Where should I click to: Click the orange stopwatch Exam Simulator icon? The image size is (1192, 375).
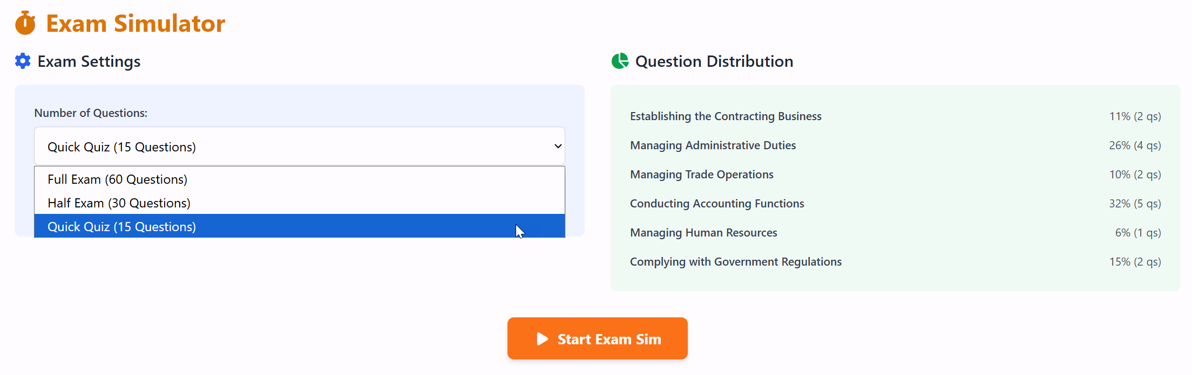click(x=25, y=23)
